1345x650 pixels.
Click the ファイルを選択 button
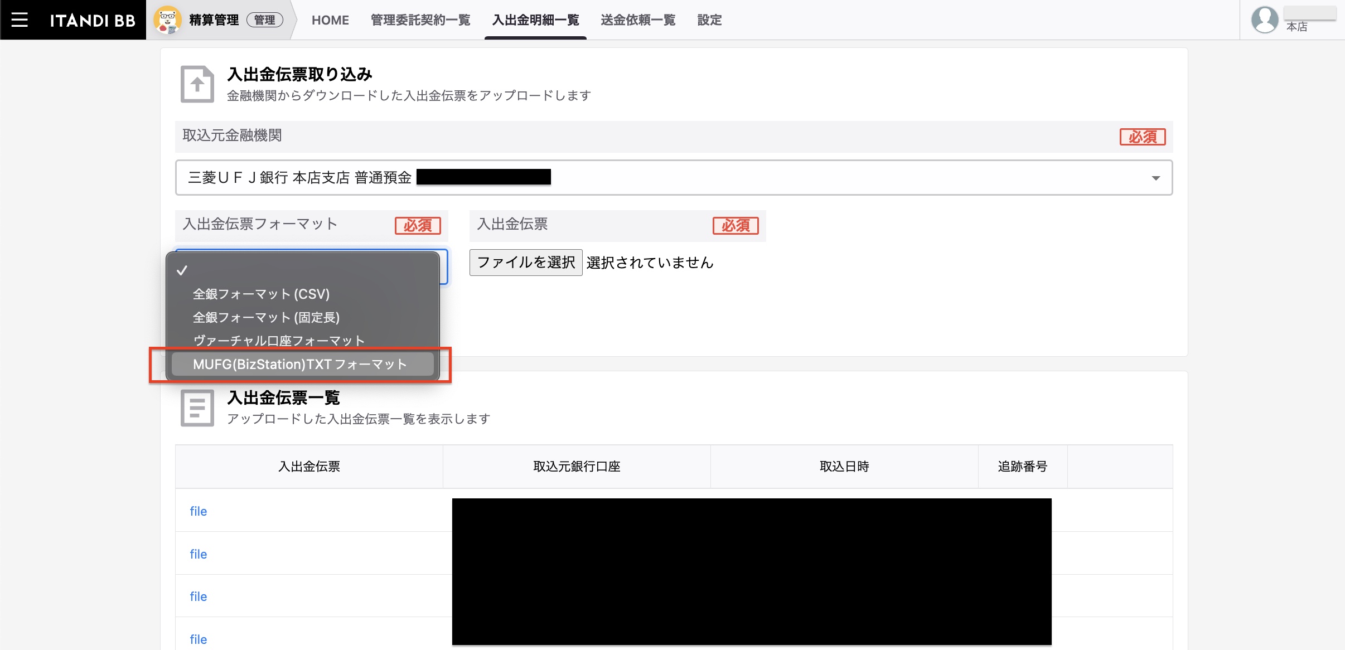[x=526, y=262]
